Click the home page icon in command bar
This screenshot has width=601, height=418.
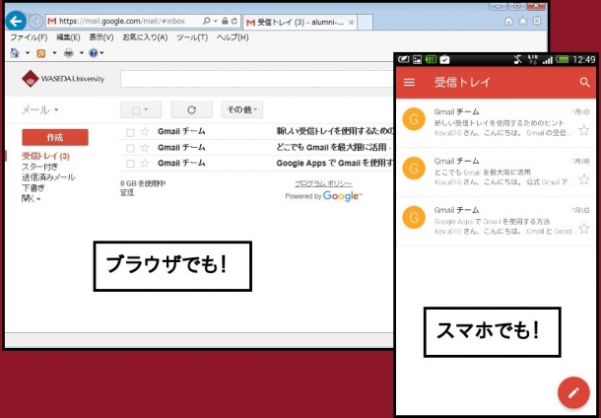click(x=15, y=52)
